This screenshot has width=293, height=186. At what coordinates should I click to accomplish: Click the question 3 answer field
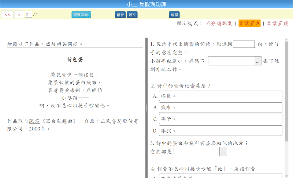coord(196,152)
